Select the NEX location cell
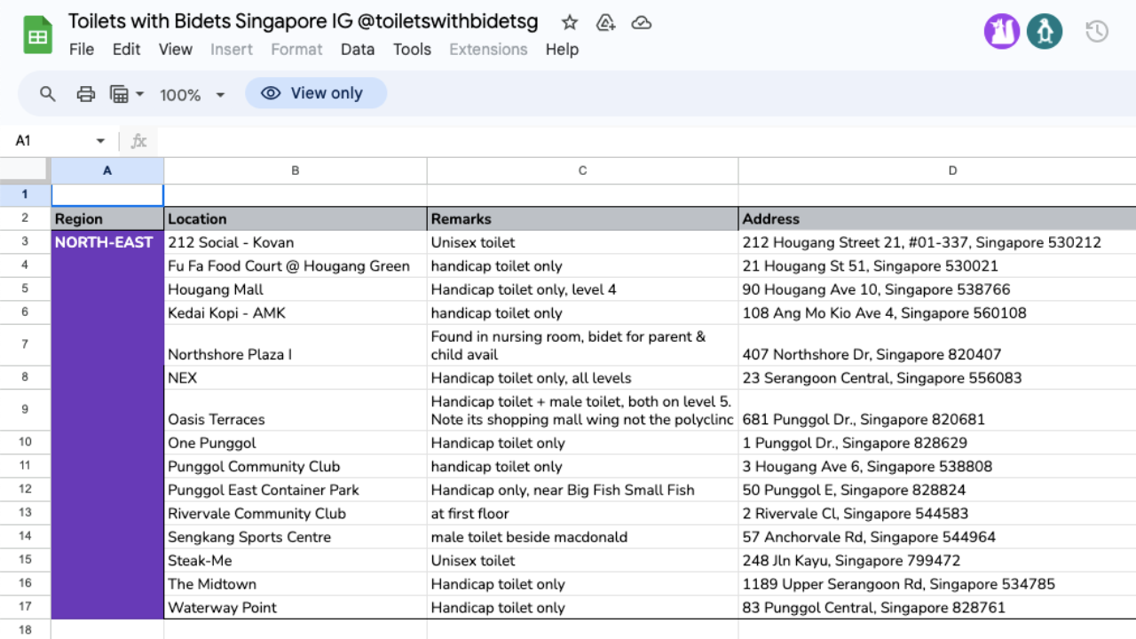The height and width of the screenshot is (639, 1136). click(296, 377)
